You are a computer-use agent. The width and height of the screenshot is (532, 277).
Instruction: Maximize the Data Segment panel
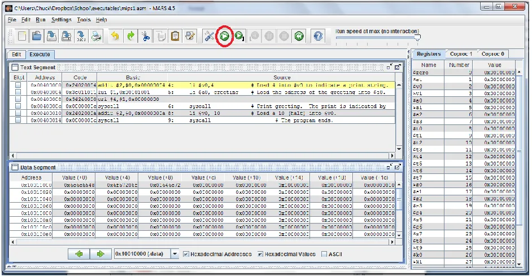tap(398, 167)
